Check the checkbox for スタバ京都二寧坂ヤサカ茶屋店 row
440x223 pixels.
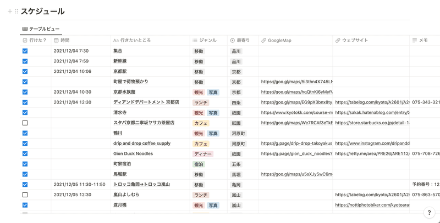click(x=25, y=123)
